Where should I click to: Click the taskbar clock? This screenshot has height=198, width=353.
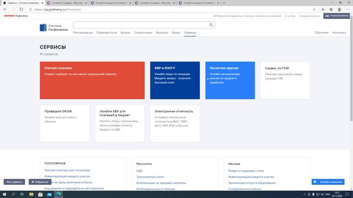[x=337, y=194]
